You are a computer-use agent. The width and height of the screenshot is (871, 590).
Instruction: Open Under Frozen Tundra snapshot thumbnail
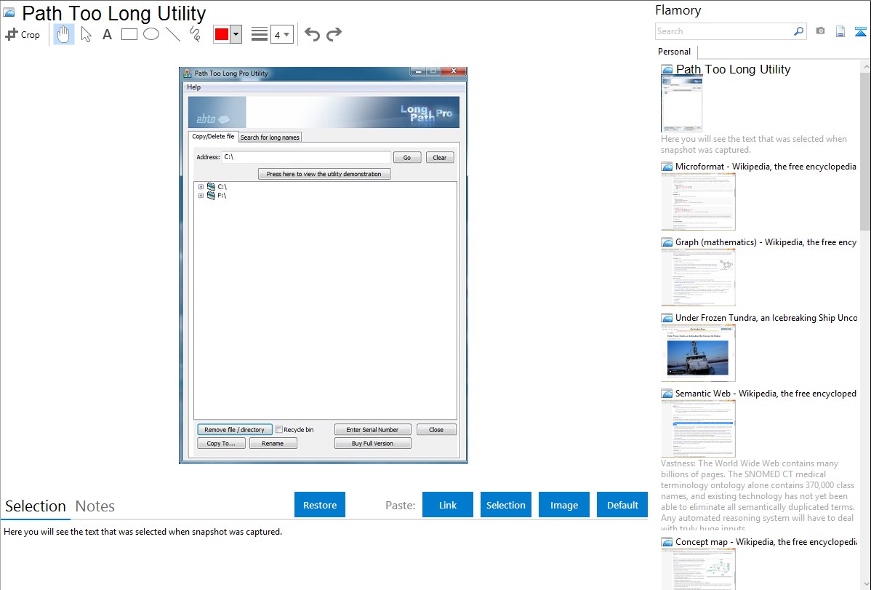pos(698,353)
